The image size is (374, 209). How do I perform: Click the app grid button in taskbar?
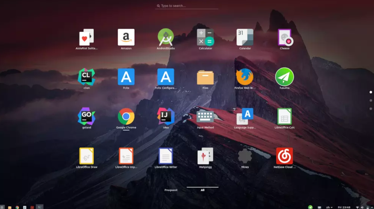click(x=2, y=207)
